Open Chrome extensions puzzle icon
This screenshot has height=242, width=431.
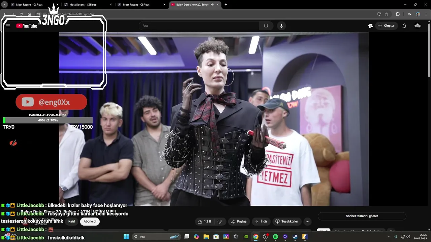click(398, 14)
